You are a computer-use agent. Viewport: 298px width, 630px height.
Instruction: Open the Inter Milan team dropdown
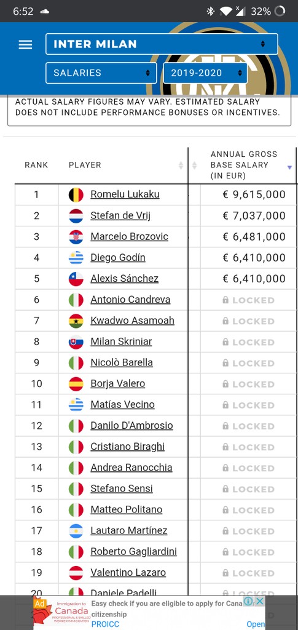coord(162,44)
